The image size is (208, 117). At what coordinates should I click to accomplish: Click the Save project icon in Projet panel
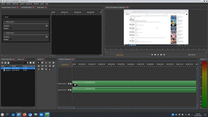pos(8,63)
